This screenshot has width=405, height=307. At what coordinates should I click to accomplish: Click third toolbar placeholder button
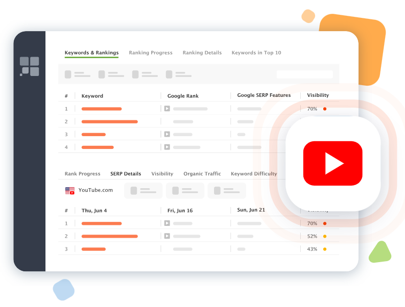point(145,74)
